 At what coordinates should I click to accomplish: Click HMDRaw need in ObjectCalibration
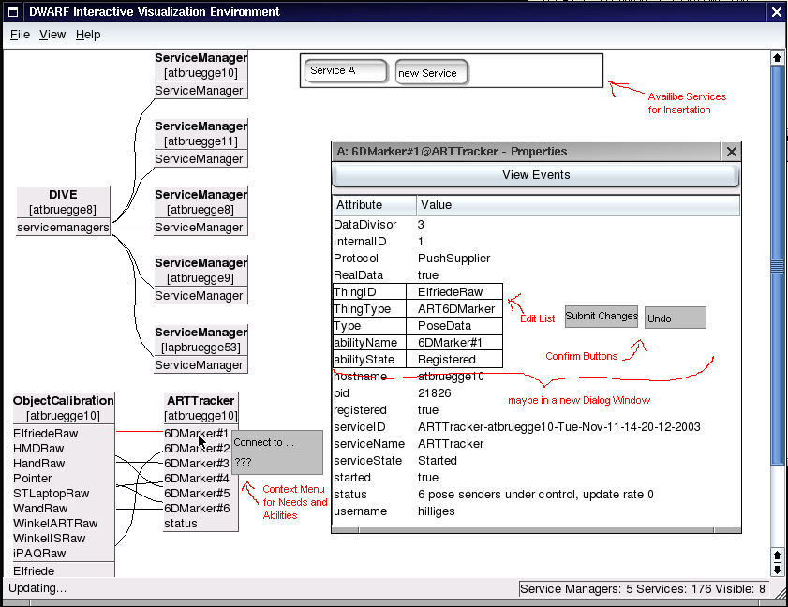pyautogui.click(x=64, y=448)
